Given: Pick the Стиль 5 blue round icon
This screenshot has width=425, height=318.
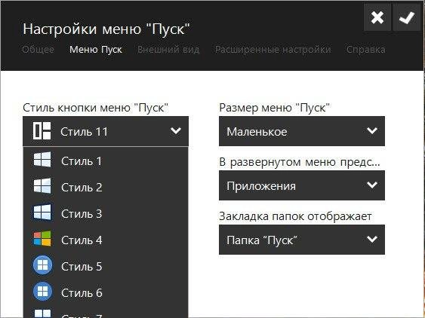Looking at the screenshot, I should tap(42, 265).
